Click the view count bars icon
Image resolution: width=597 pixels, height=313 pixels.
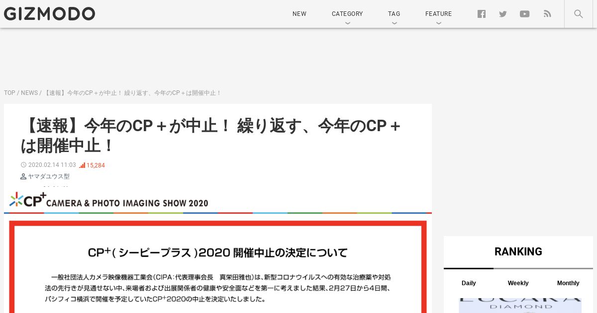[82, 165]
